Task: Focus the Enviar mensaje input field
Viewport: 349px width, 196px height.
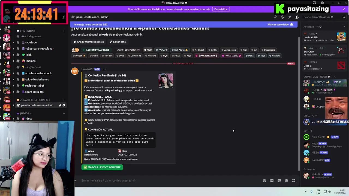Action: point(169,180)
